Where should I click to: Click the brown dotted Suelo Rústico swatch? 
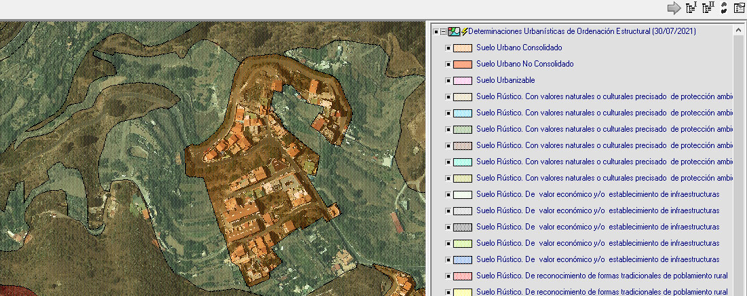click(x=463, y=146)
